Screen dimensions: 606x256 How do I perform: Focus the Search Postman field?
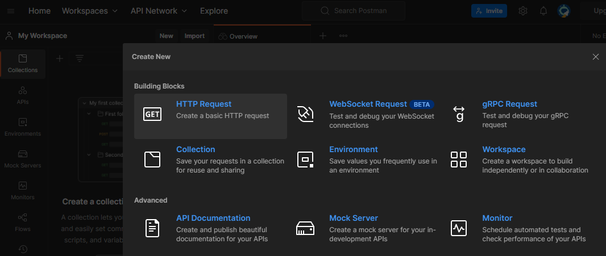click(x=353, y=11)
